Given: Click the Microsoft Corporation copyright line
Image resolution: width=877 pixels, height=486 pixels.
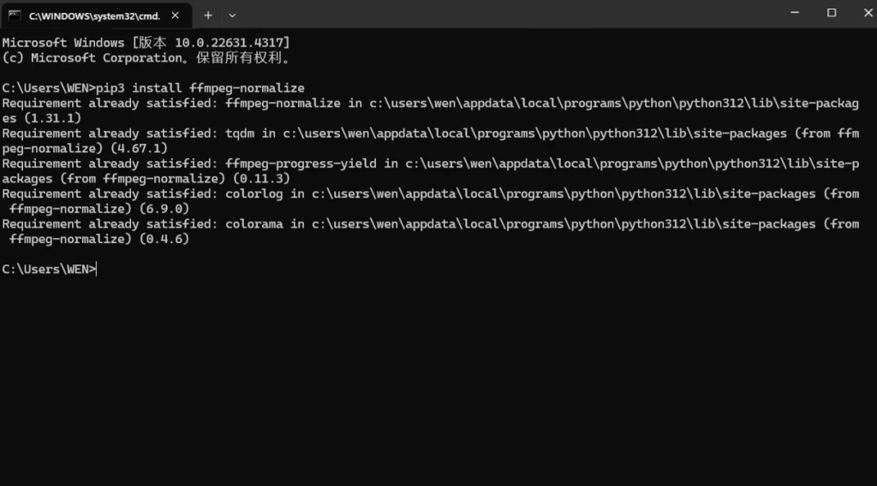Looking at the screenshot, I should pyautogui.click(x=146, y=57).
